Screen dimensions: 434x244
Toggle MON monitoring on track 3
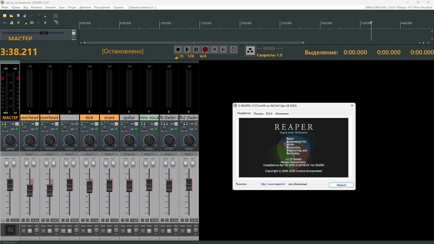pos(63,231)
